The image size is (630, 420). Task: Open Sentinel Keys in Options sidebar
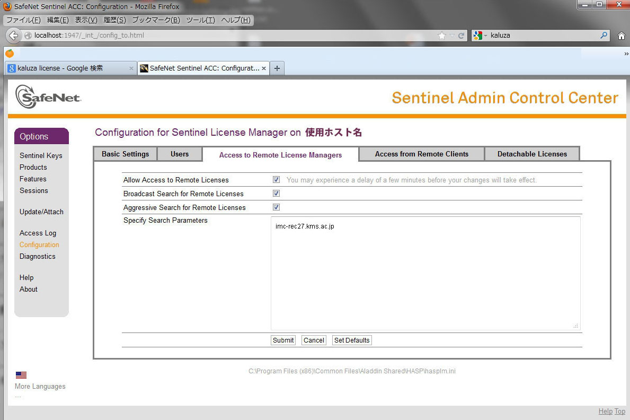(x=41, y=156)
